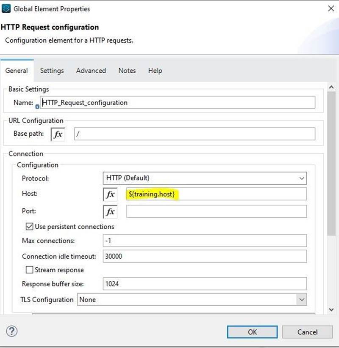339x348 pixels.
Task: Open the Protocol dropdown
Action: pyautogui.click(x=205, y=178)
